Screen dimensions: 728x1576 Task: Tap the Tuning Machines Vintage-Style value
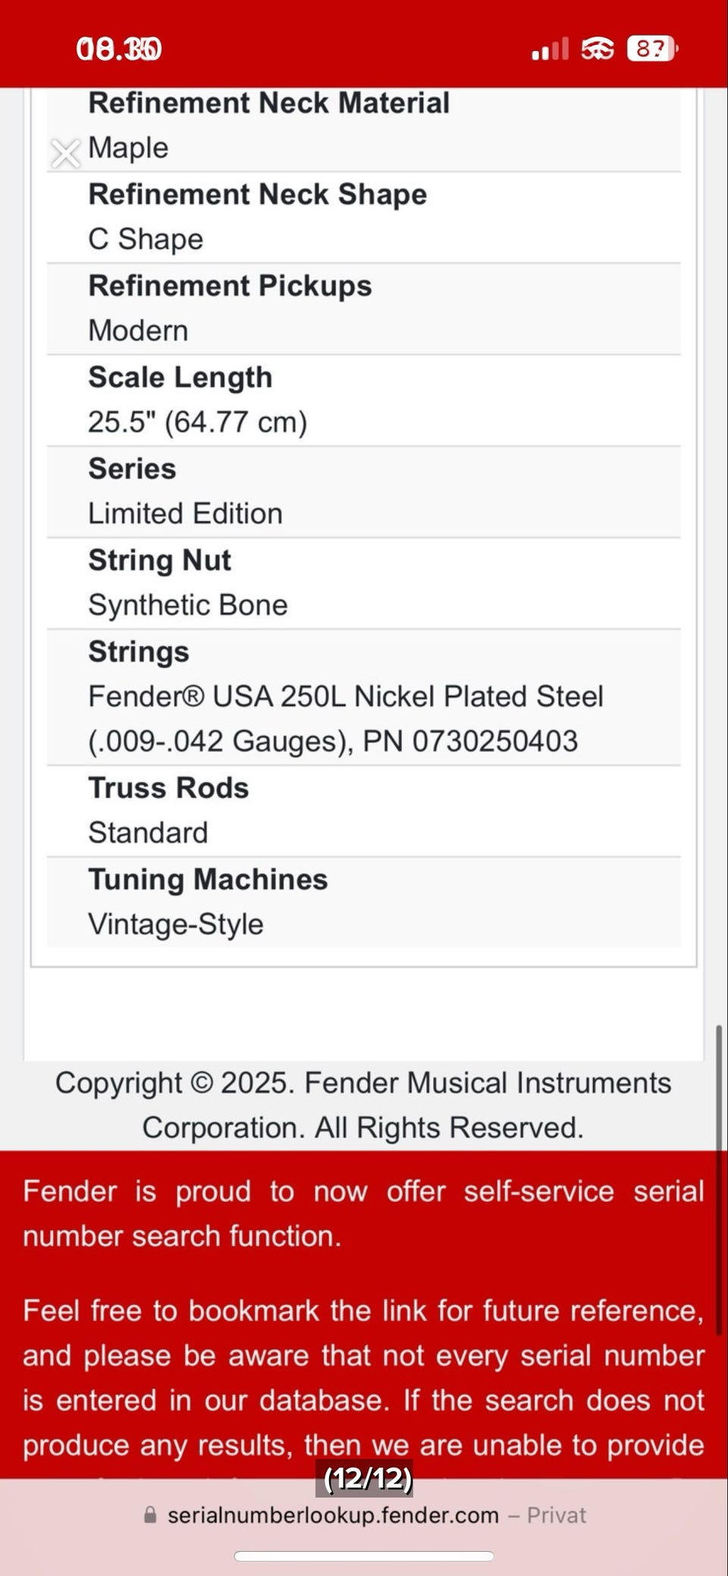click(x=176, y=924)
